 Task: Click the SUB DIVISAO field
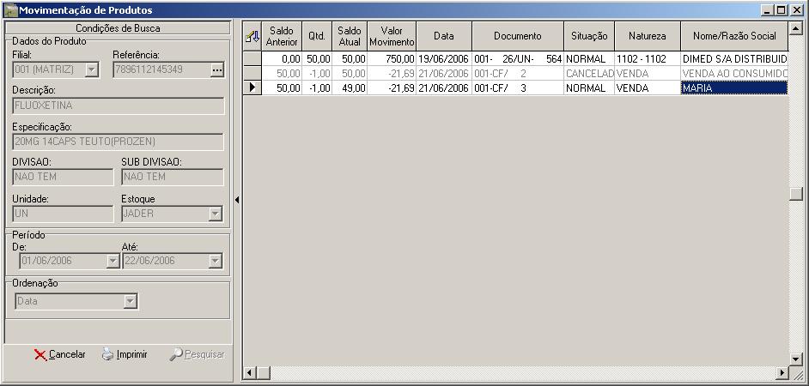[173, 177]
